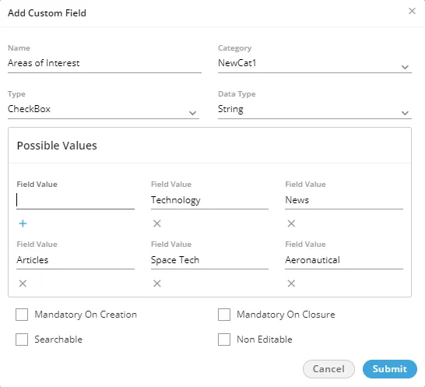425x387 pixels.
Task: Edit the News field value input
Action: tap(344, 201)
